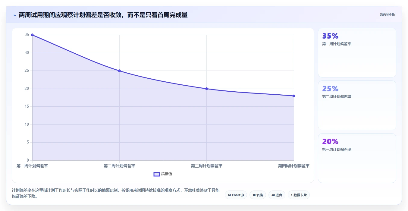Screen dimensions: 408x211
Task: Click the first-week data point at 35
Action: pyautogui.click(x=32, y=35)
